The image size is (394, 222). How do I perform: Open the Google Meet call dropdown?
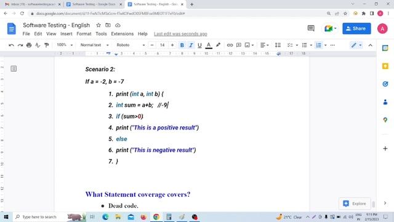[x=330, y=28]
